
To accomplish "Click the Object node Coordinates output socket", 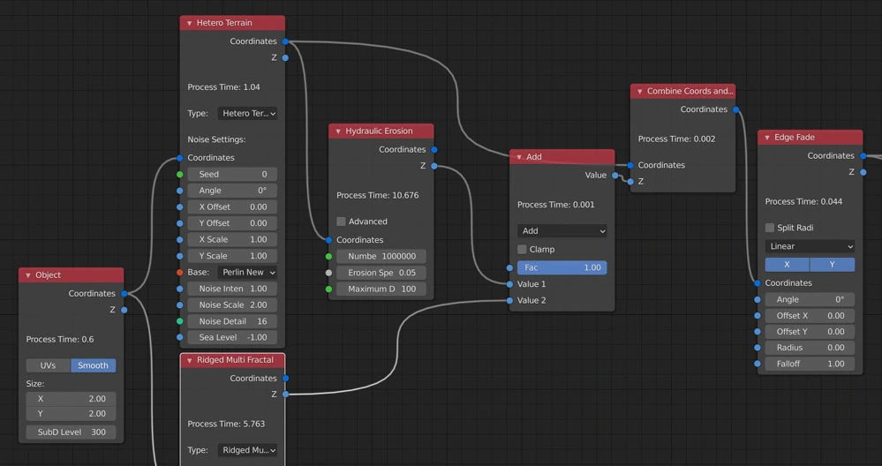I will 124,293.
